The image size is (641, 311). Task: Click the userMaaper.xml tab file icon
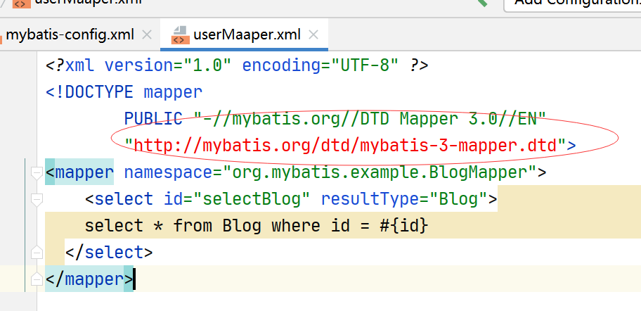(180, 34)
